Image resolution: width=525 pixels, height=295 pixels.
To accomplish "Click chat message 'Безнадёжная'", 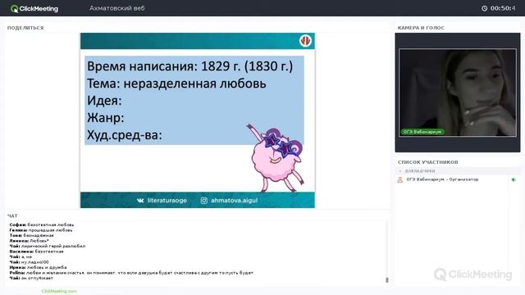I will coord(39,235).
